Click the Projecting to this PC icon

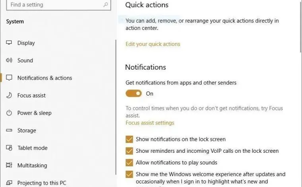click(x=9, y=183)
